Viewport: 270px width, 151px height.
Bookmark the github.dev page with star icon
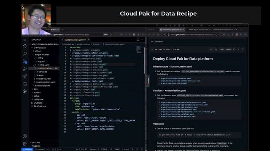point(111,34)
